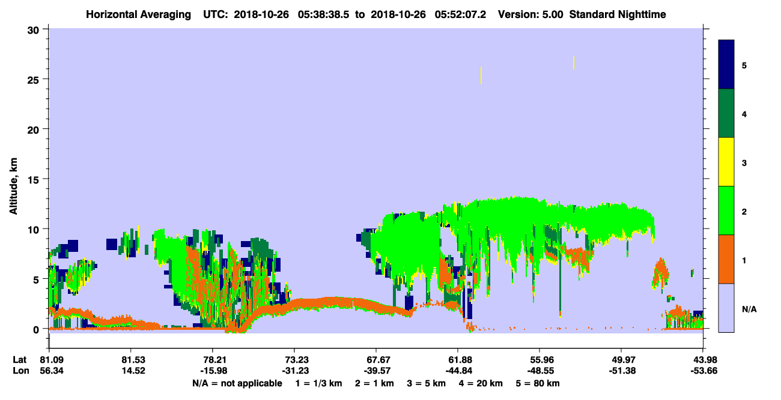This screenshot has height=400, width=781.
Task: Click latitude value 49.97
Action: [621, 360]
